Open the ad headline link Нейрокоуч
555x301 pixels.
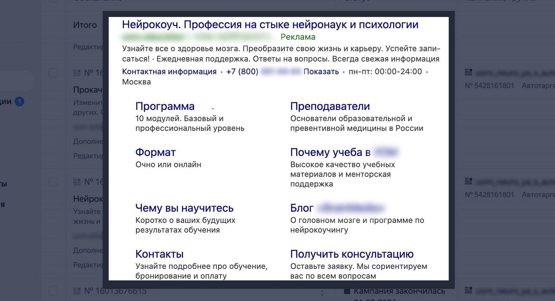270,25
